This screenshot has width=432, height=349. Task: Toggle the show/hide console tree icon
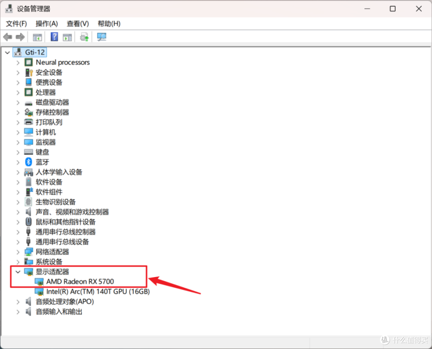[x=37, y=37]
